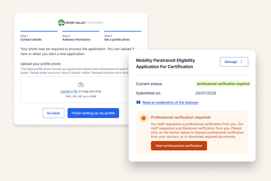
Task: Click Finish setting up my profile
Action: 93,113
